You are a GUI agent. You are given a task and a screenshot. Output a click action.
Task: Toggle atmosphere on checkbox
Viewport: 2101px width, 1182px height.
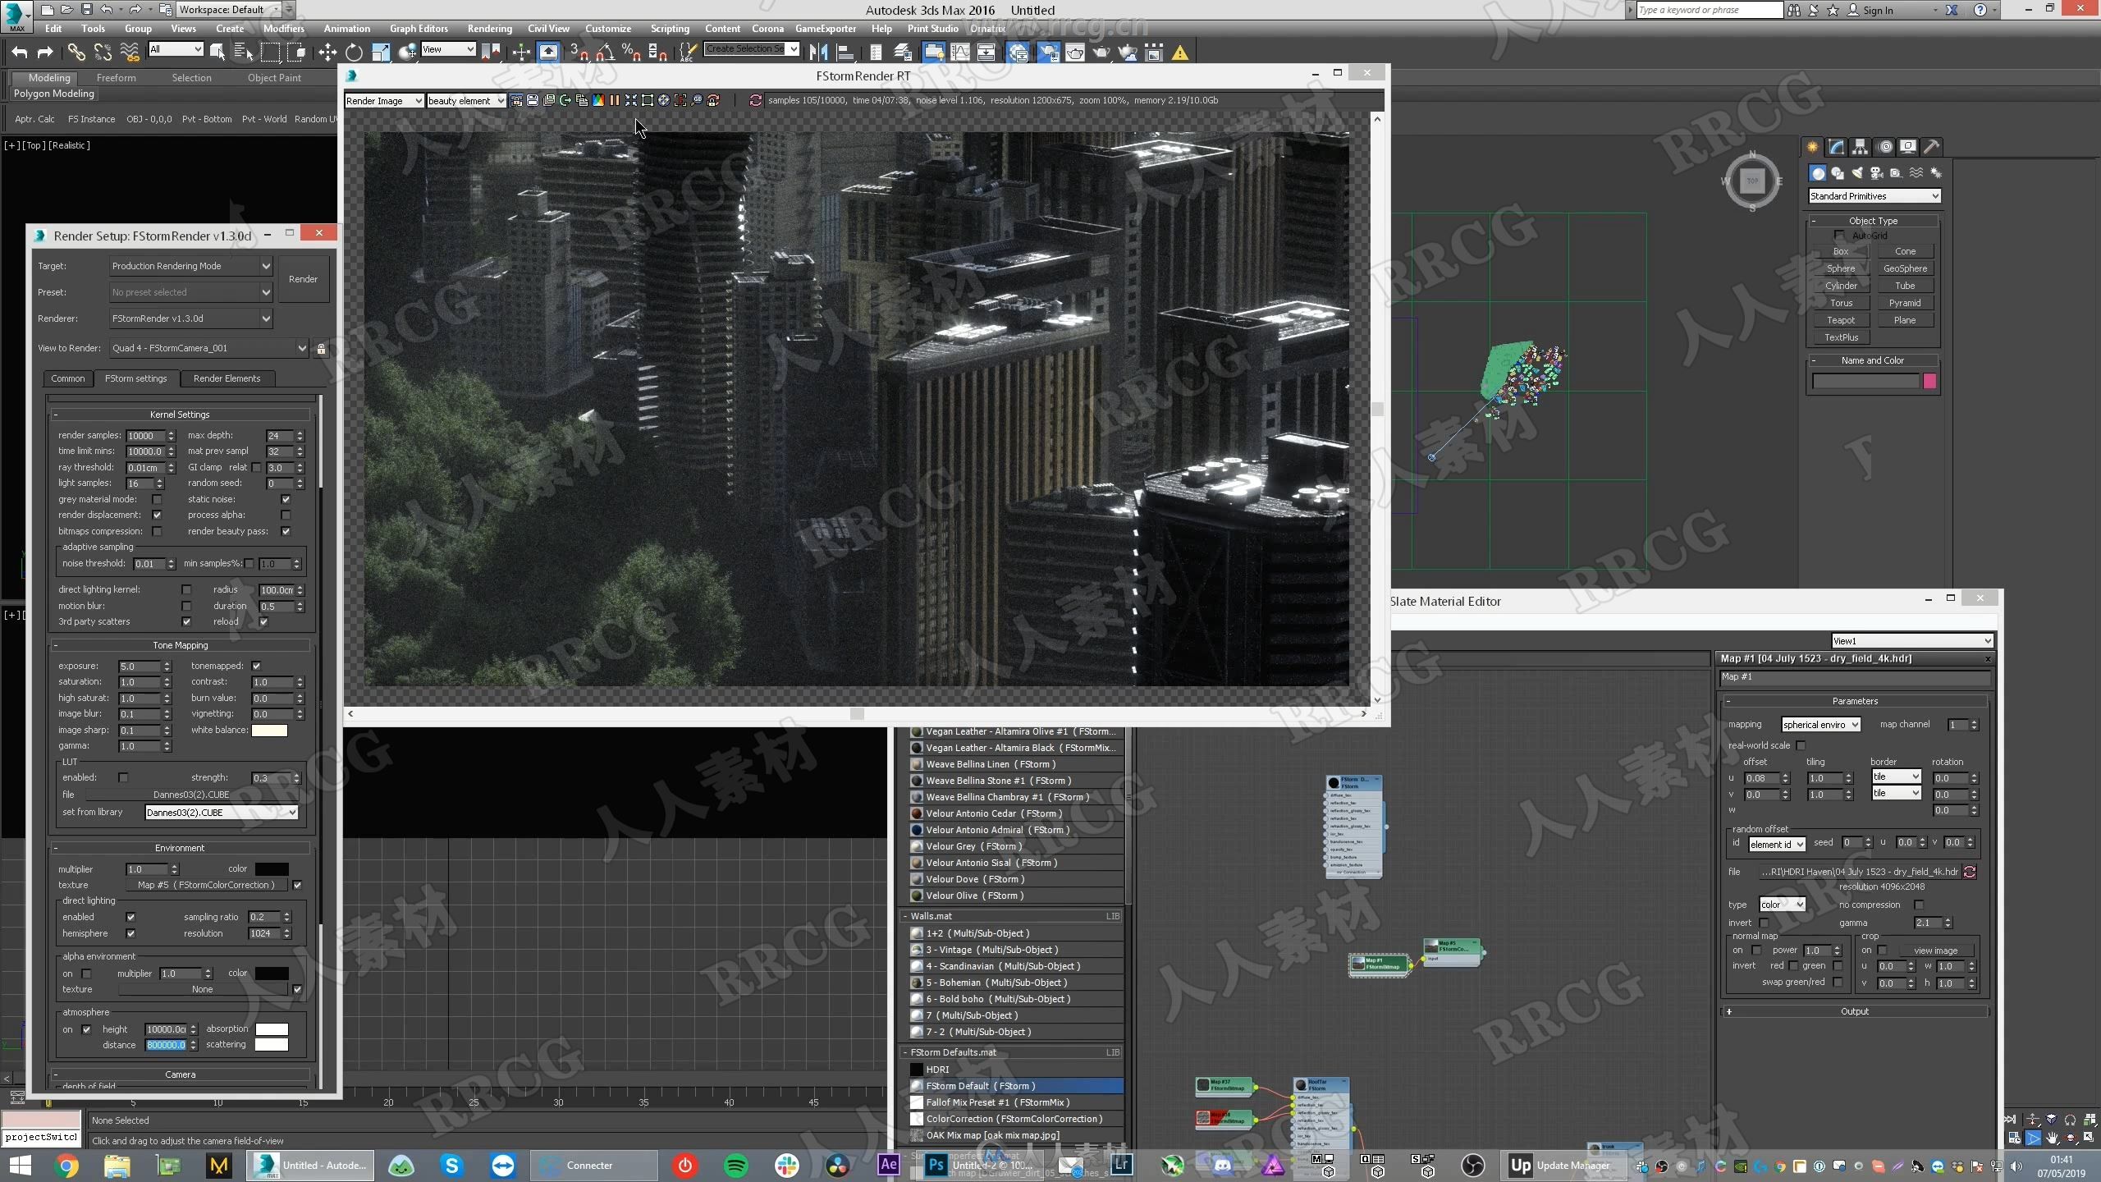(x=86, y=1029)
